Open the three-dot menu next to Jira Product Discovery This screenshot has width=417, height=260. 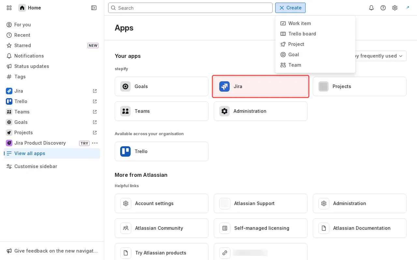pyautogui.click(x=95, y=143)
